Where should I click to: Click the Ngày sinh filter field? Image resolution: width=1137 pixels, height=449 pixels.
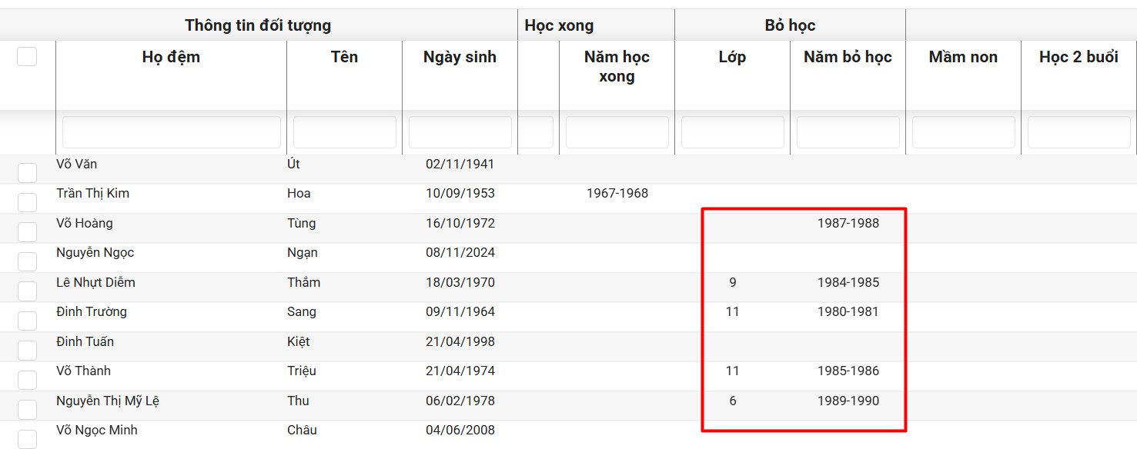tap(460, 132)
